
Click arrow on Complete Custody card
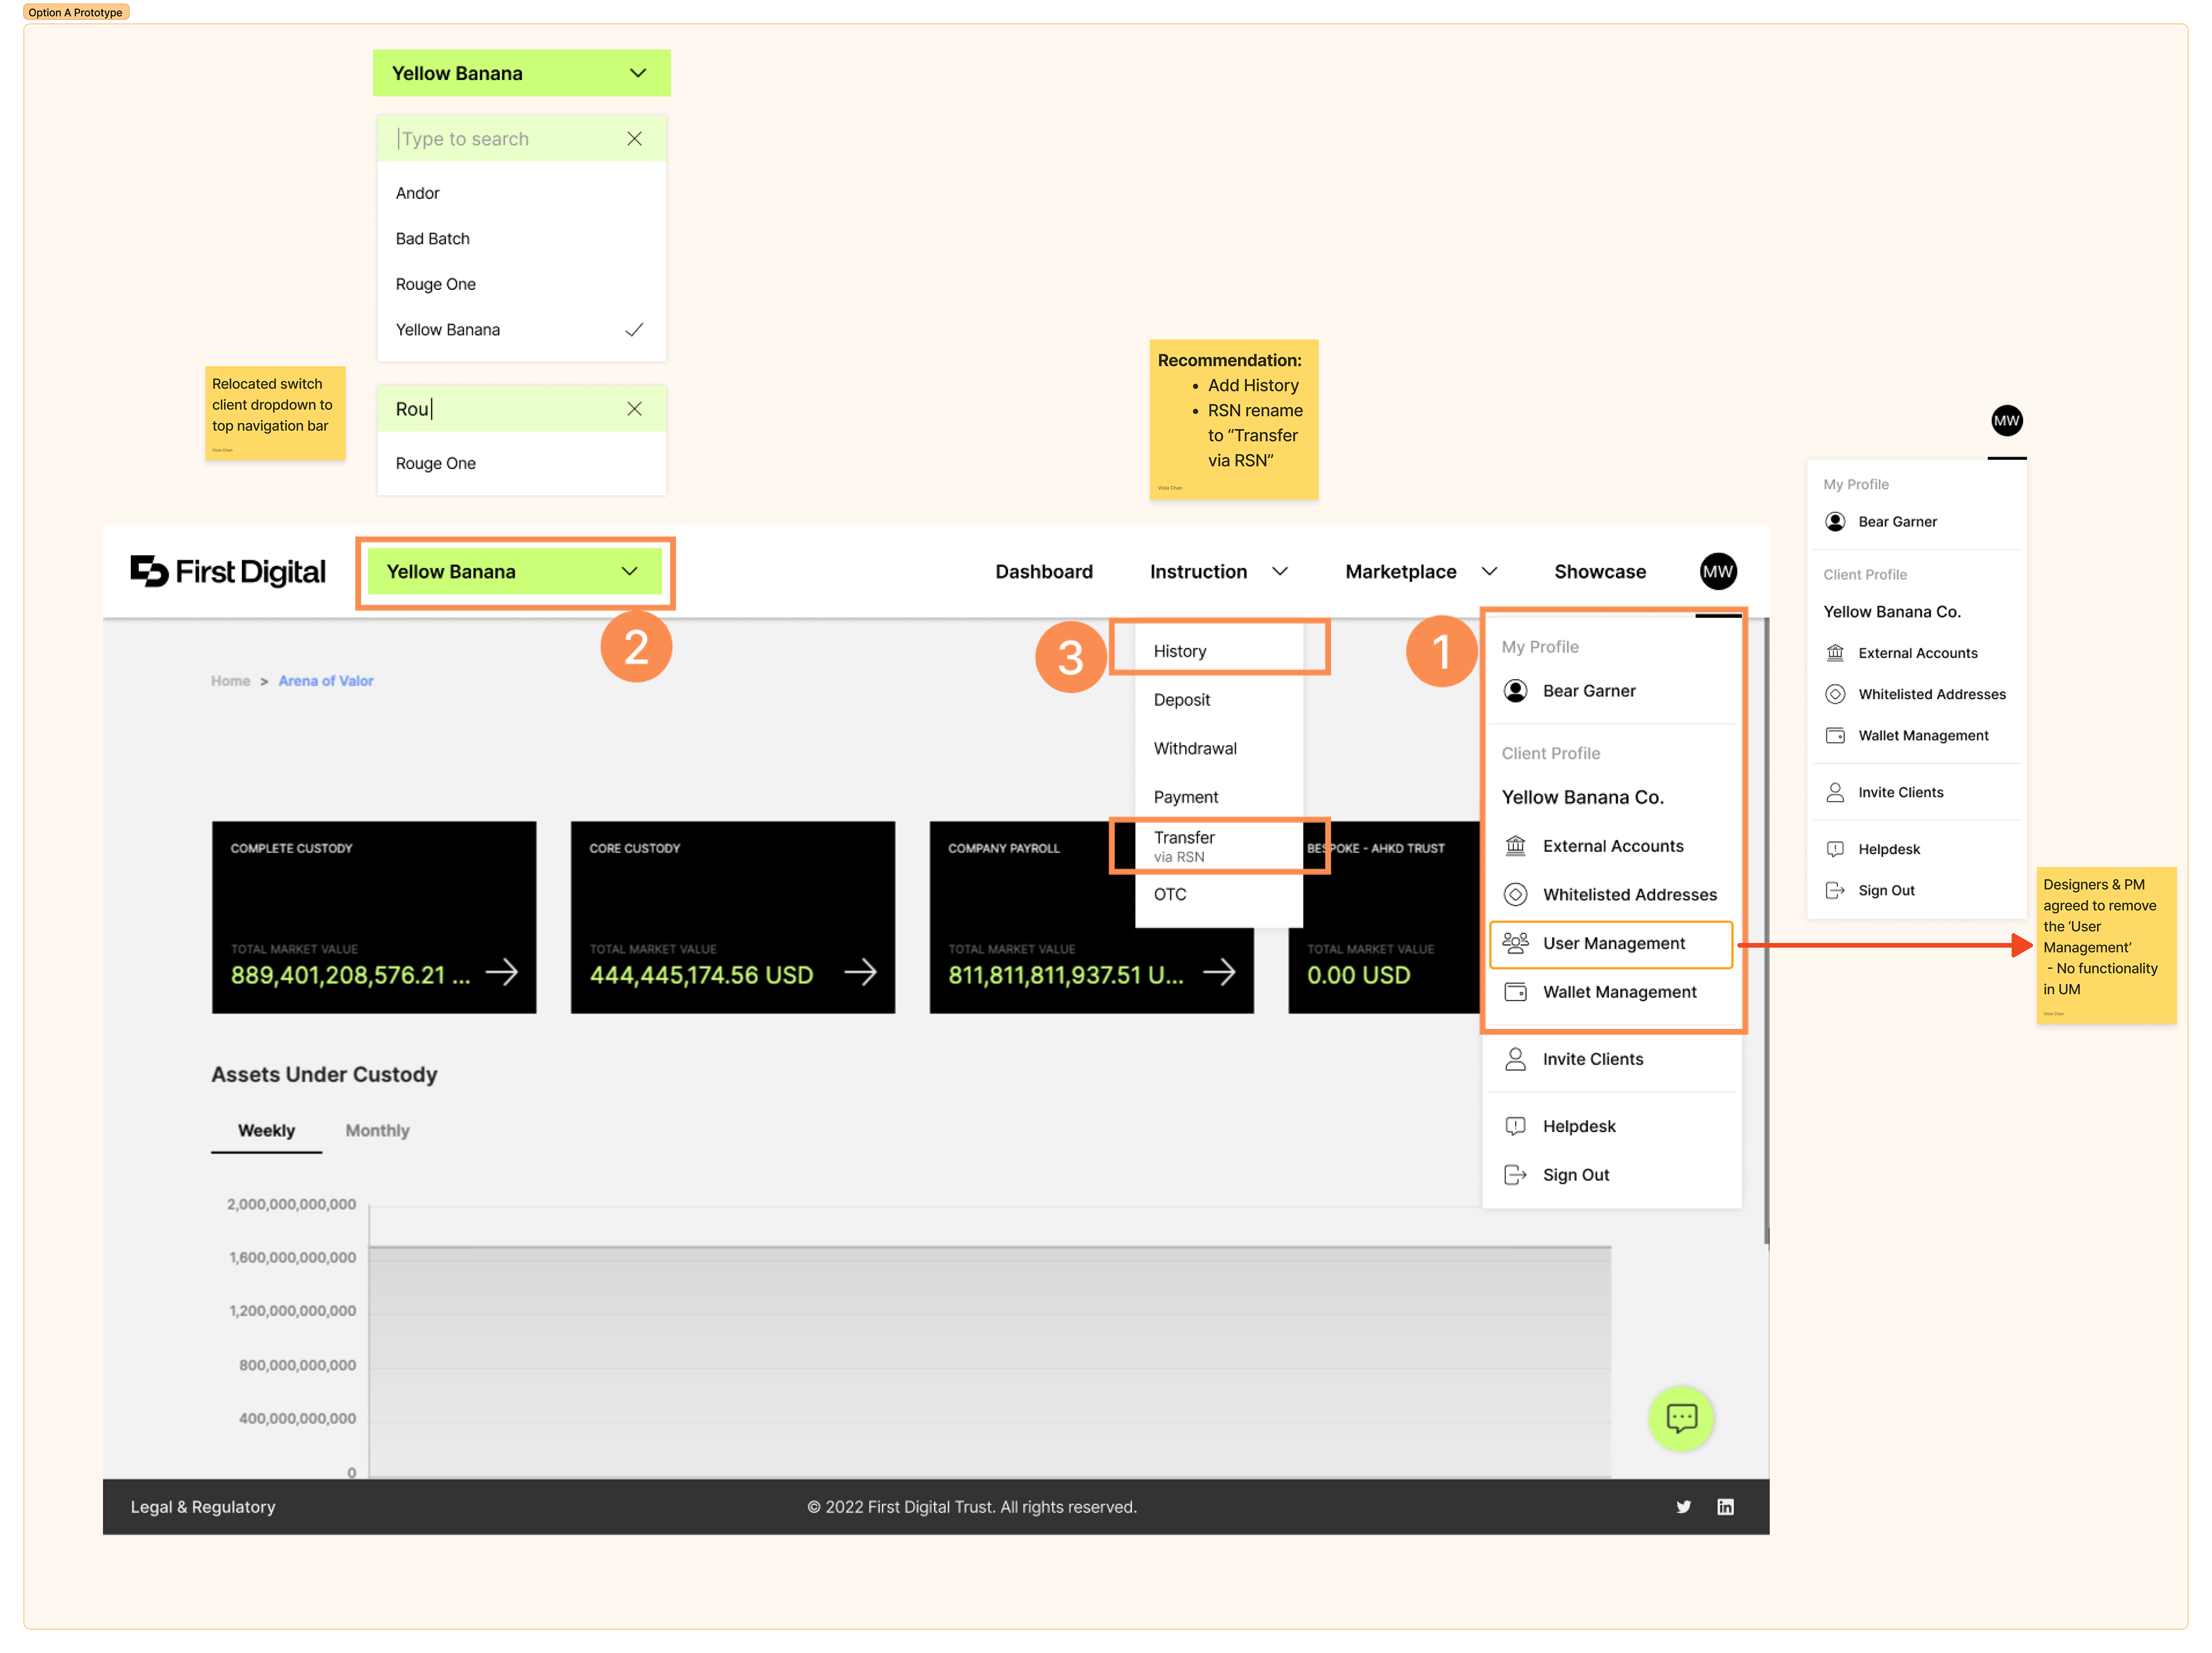coord(502,972)
